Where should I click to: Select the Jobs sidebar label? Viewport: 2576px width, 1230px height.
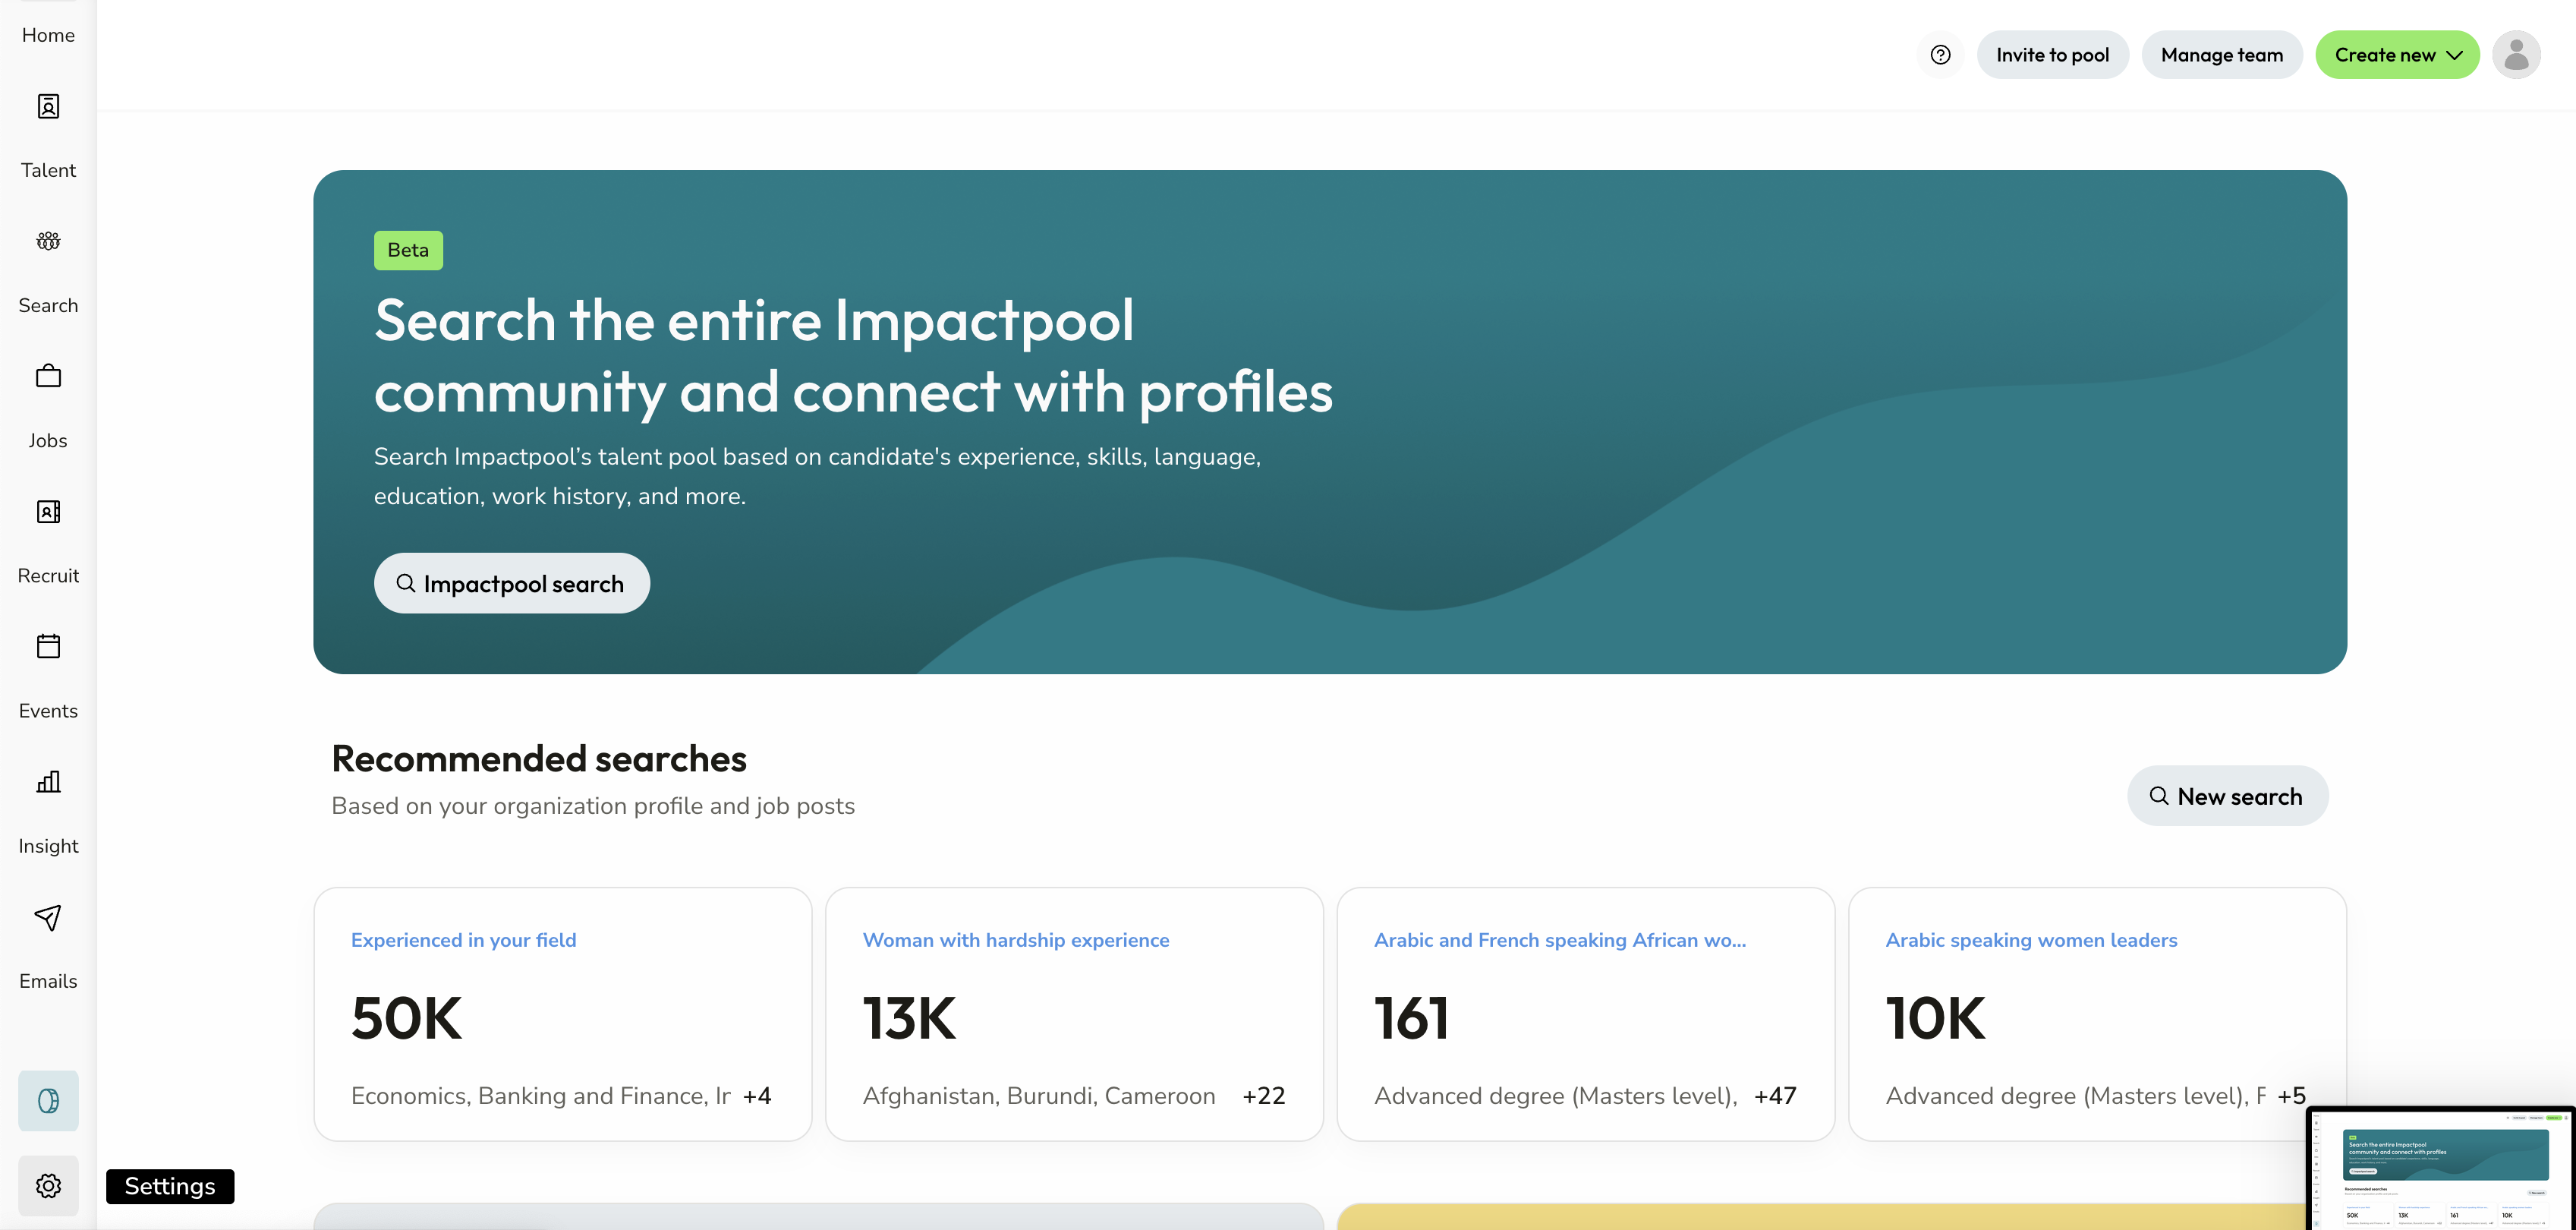point(48,440)
